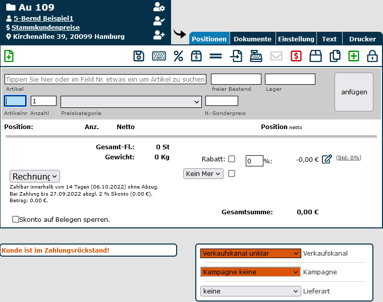Open the Preiskategorie dropdown
Viewport: 383px width, 302px height.
[x=131, y=102]
